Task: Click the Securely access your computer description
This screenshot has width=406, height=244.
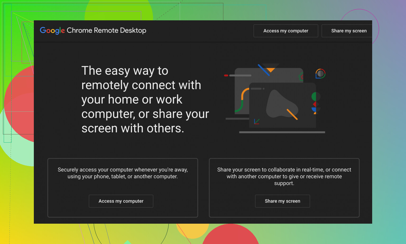Action: (123, 173)
